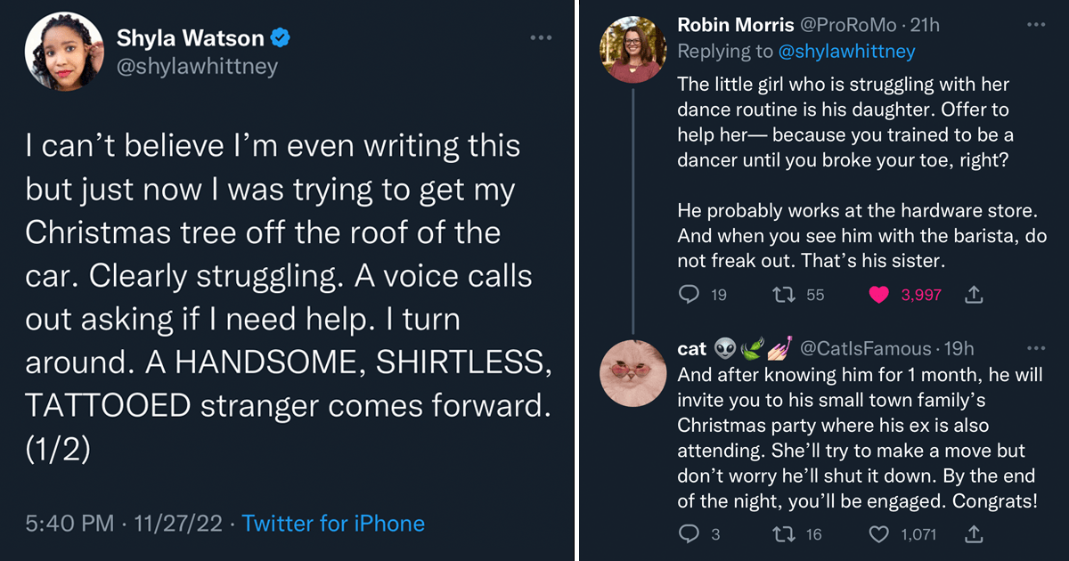Open the @CatIsFamous handle
The image size is (1069, 561).
pos(864,348)
